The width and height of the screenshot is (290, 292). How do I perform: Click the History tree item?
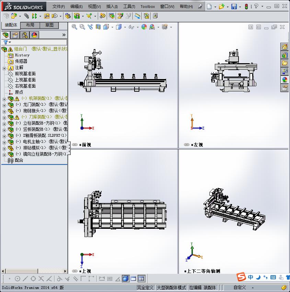coord(22,55)
